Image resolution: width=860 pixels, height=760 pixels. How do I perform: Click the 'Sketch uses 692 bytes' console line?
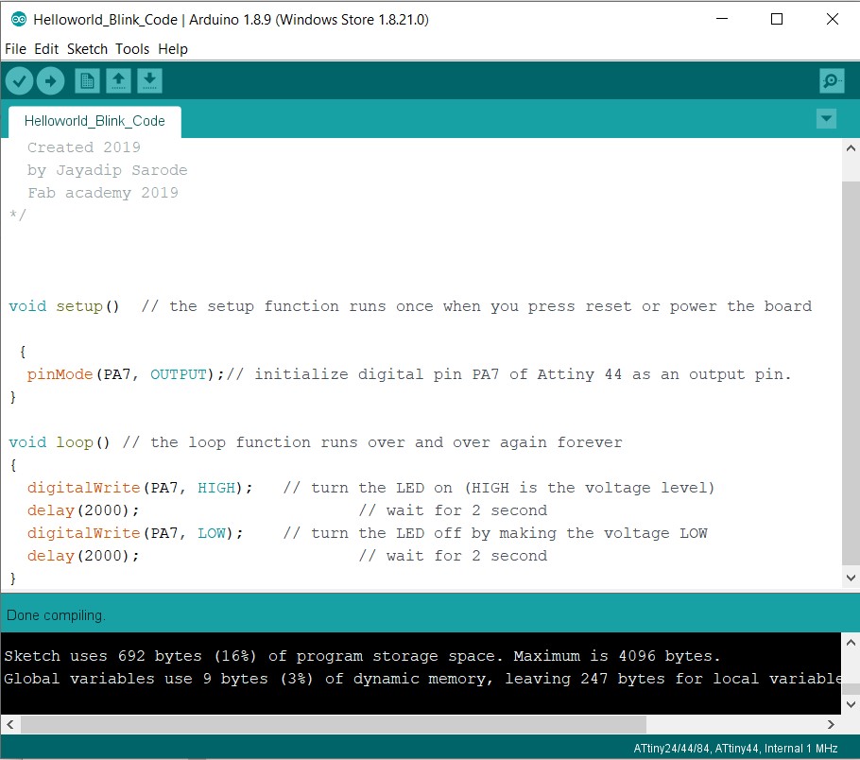(x=362, y=656)
